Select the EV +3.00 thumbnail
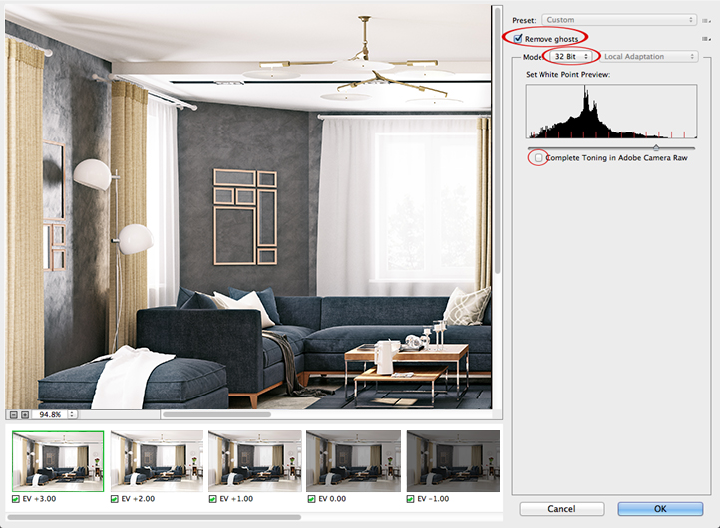The width and height of the screenshot is (720, 528). (58, 461)
